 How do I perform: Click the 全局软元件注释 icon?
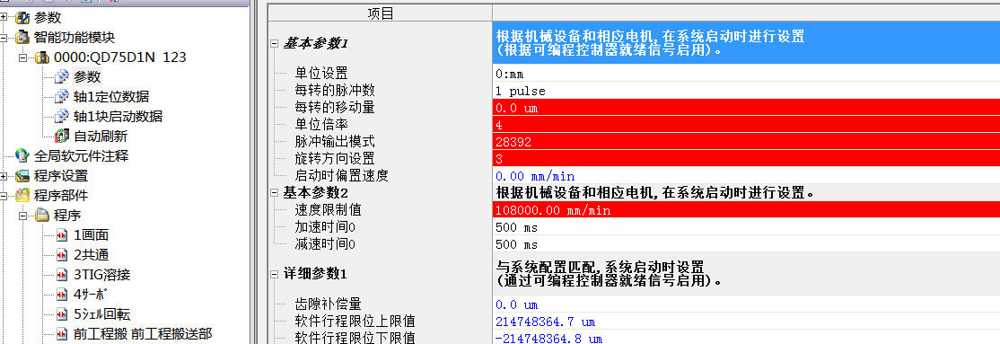coord(22,155)
